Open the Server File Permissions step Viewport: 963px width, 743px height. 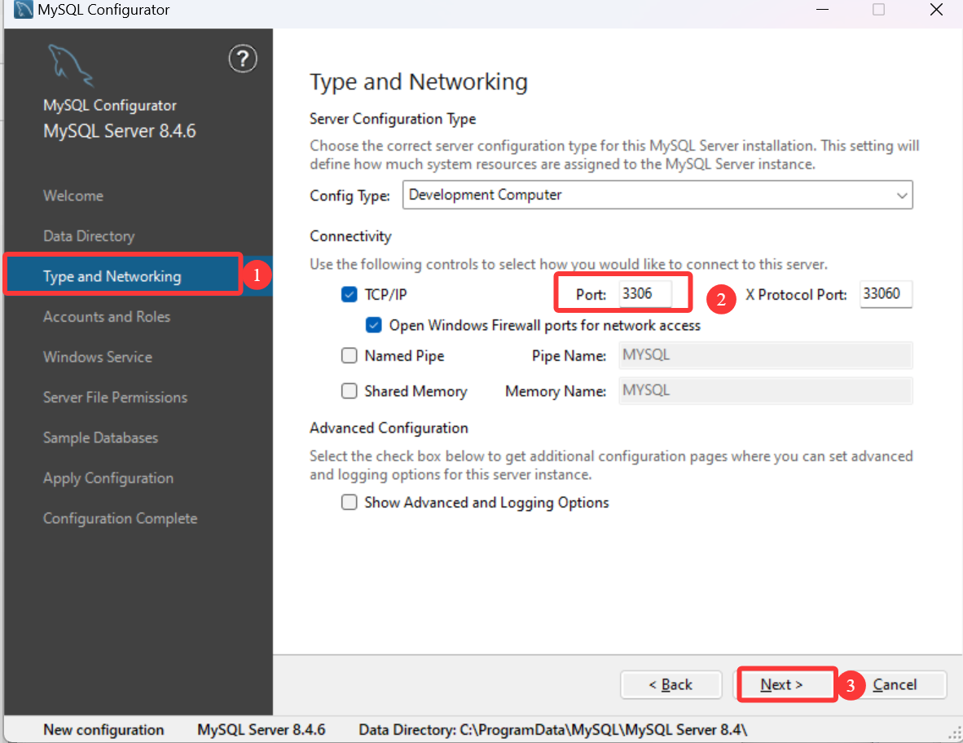click(115, 398)
